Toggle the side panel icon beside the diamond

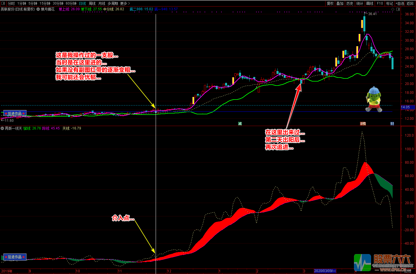point(398,9)
